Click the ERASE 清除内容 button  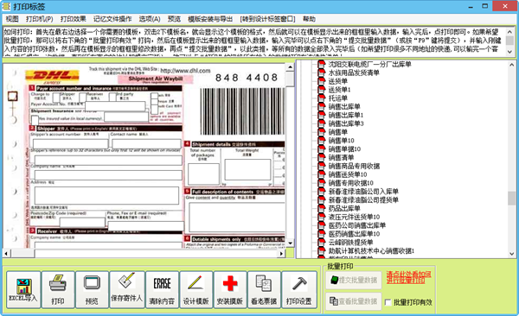pyautogui.click(x=162, y=290)
